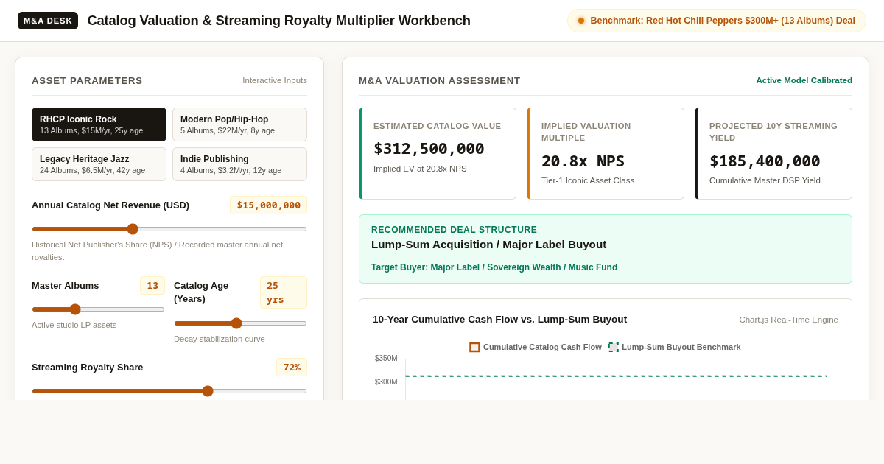Click the Interactive Inputs label
The height and width of the screenshot is (464, 884).
(275, 80)
